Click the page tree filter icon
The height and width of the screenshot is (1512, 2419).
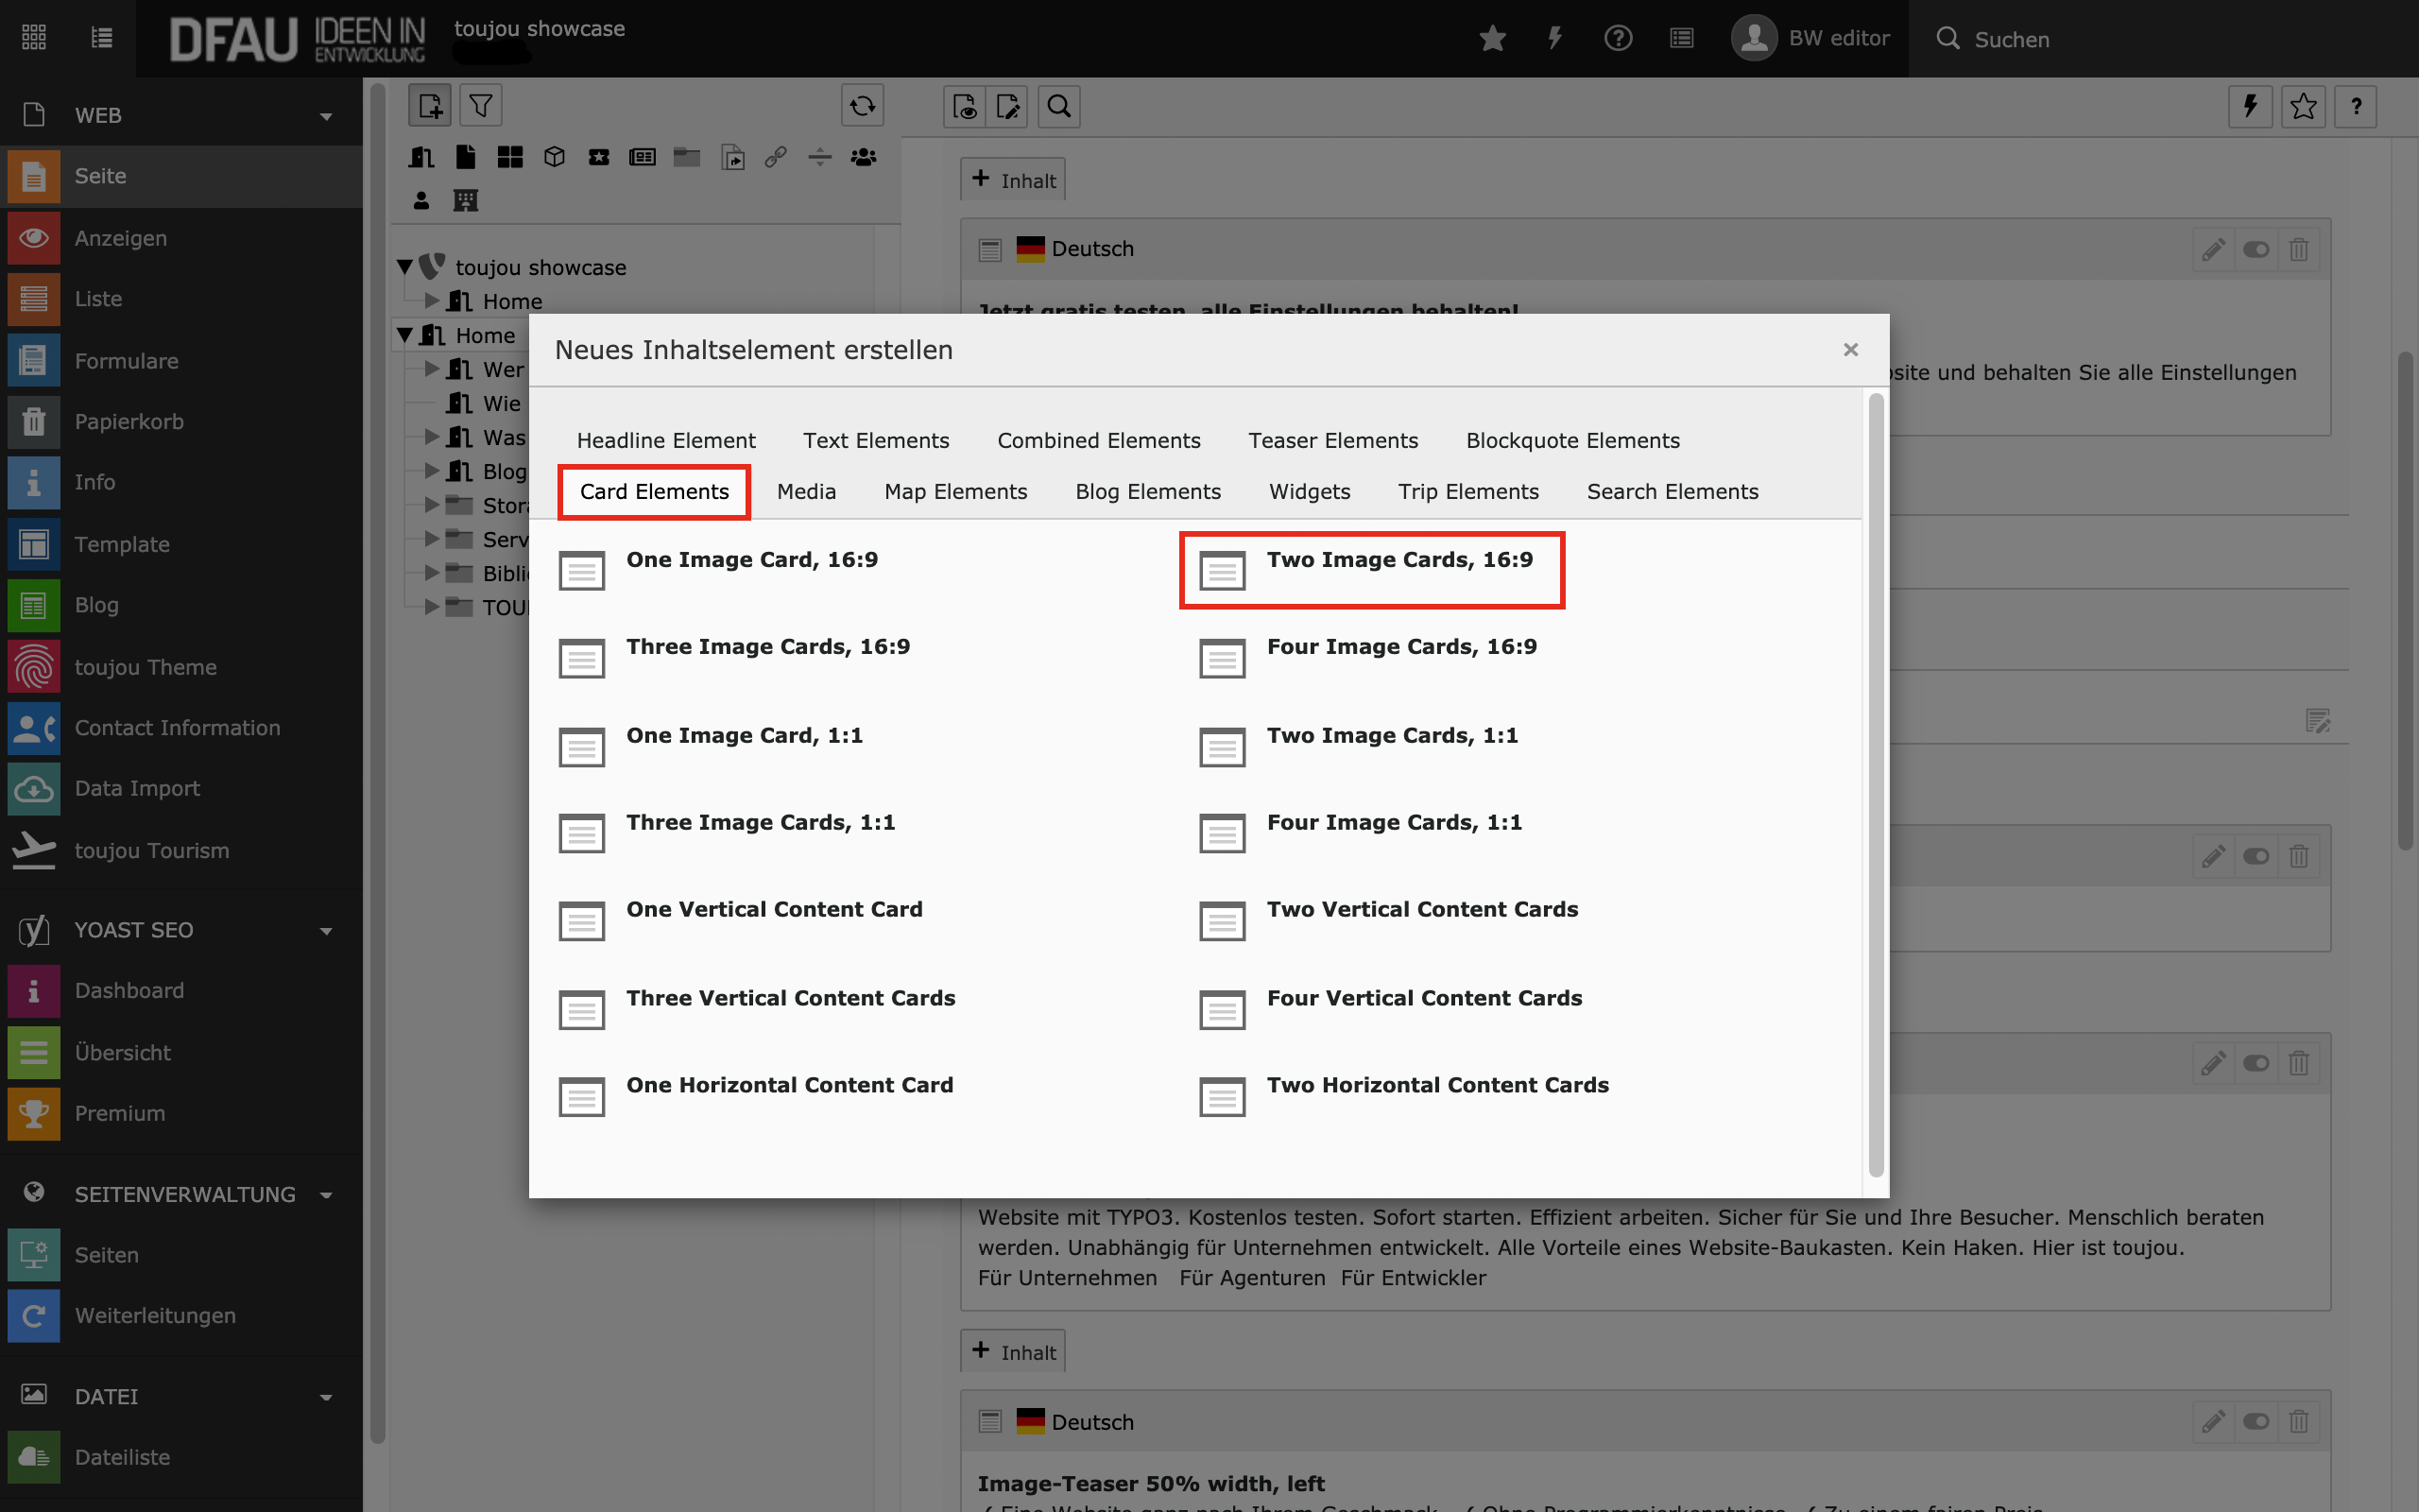(x=481, y=105)
